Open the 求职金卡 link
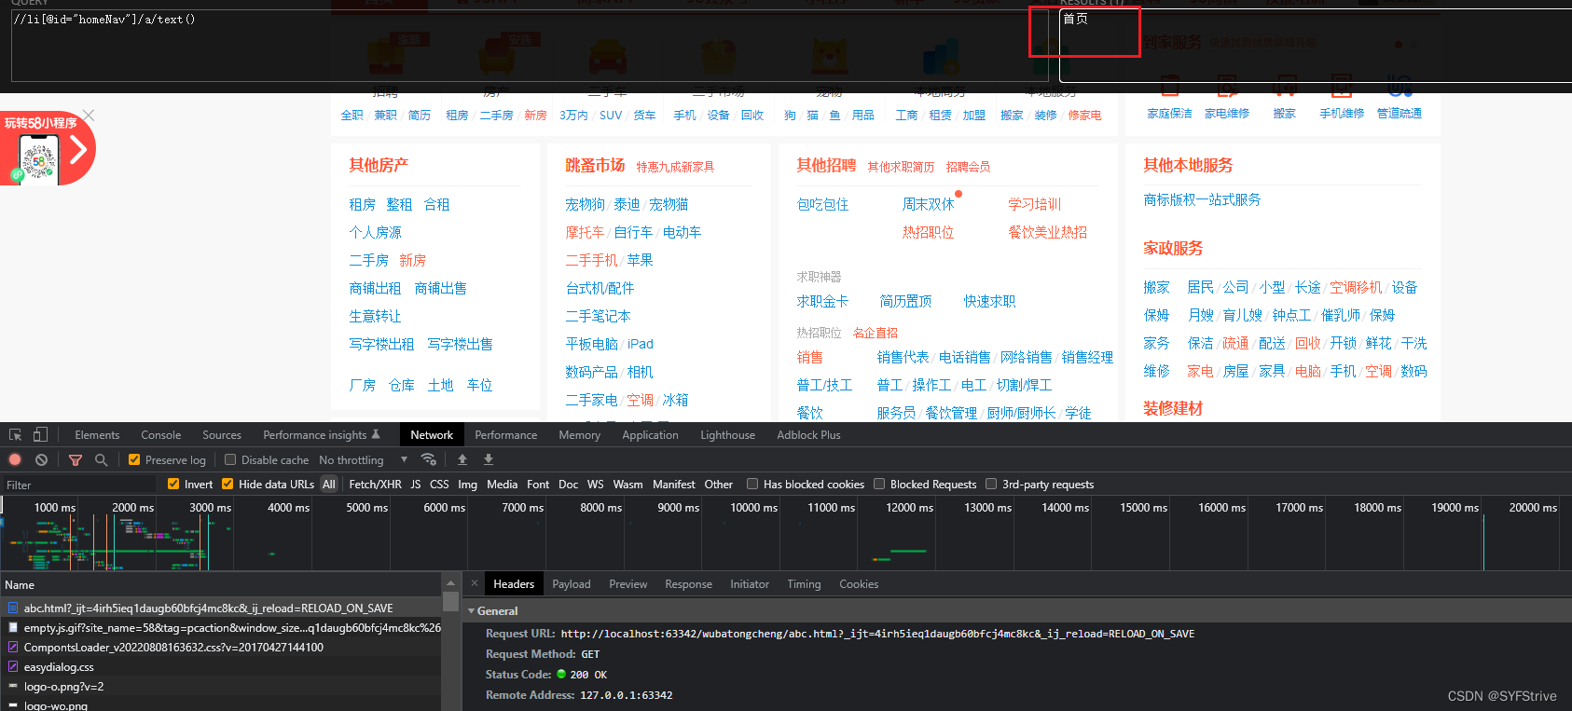1572x711 pixels. [822, 301]
